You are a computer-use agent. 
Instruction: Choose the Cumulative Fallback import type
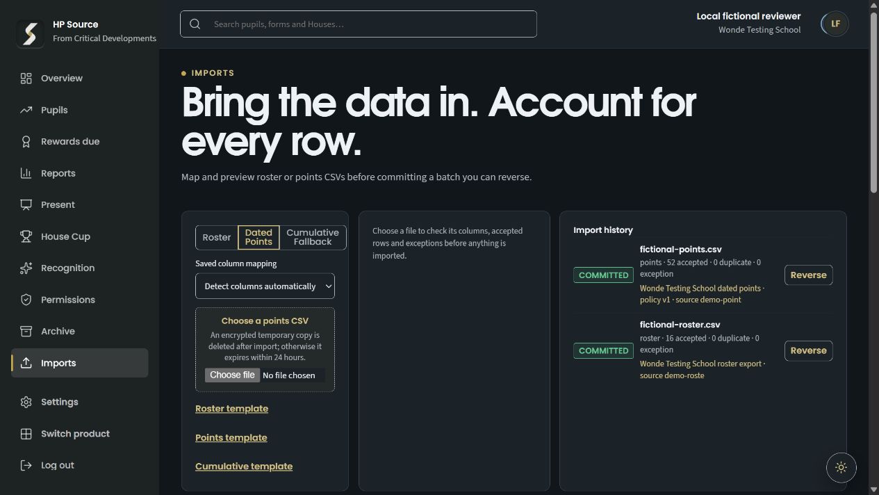(x=313, y=237)
